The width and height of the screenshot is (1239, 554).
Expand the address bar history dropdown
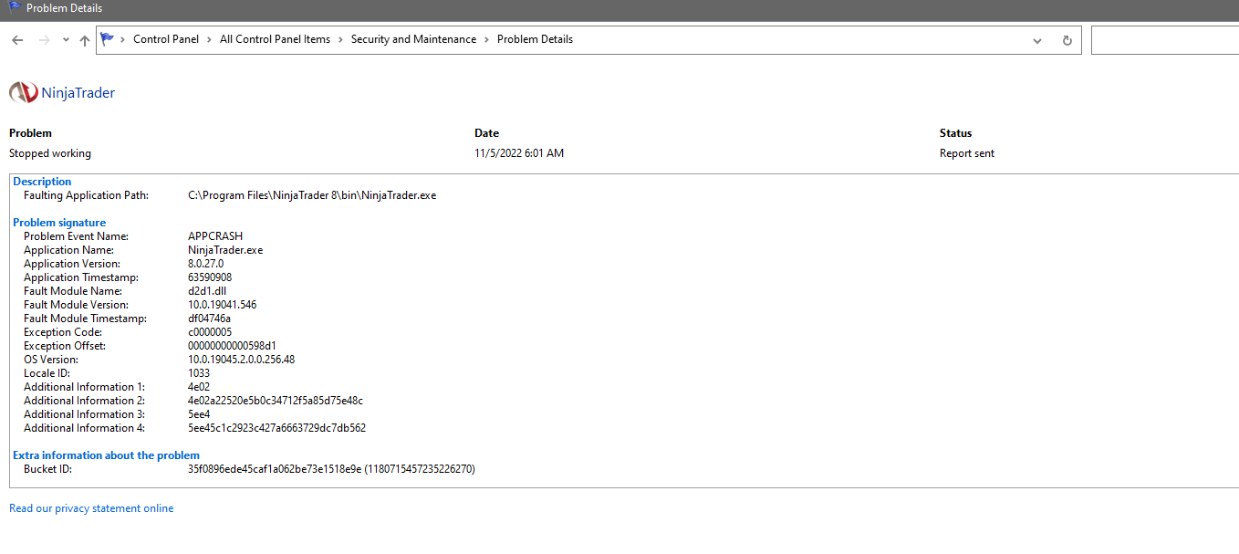pyautogui.click(x=1037, y=40)
